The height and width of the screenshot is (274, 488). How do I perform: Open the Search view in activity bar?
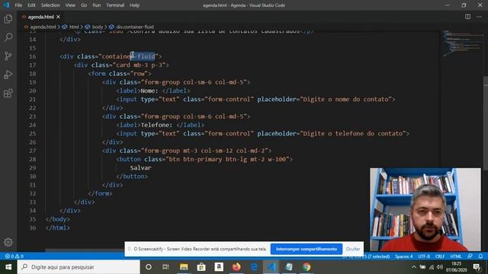point(8,37)
